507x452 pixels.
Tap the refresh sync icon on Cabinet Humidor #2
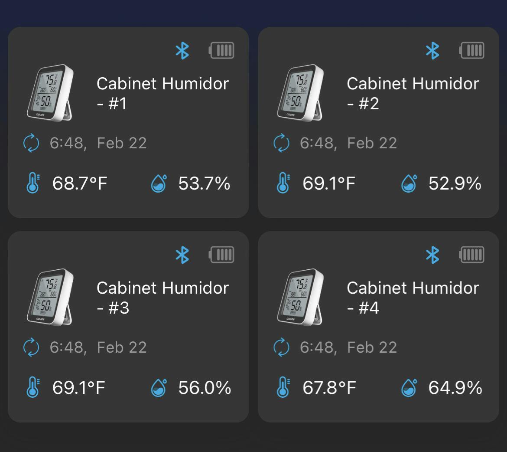pos(281,143)
